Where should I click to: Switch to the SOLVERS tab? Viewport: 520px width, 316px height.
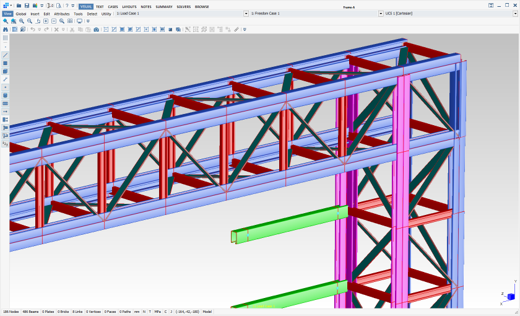click(x=184, y=6)
